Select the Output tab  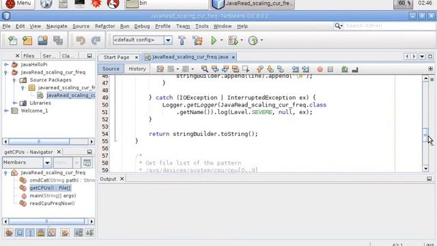108,179
